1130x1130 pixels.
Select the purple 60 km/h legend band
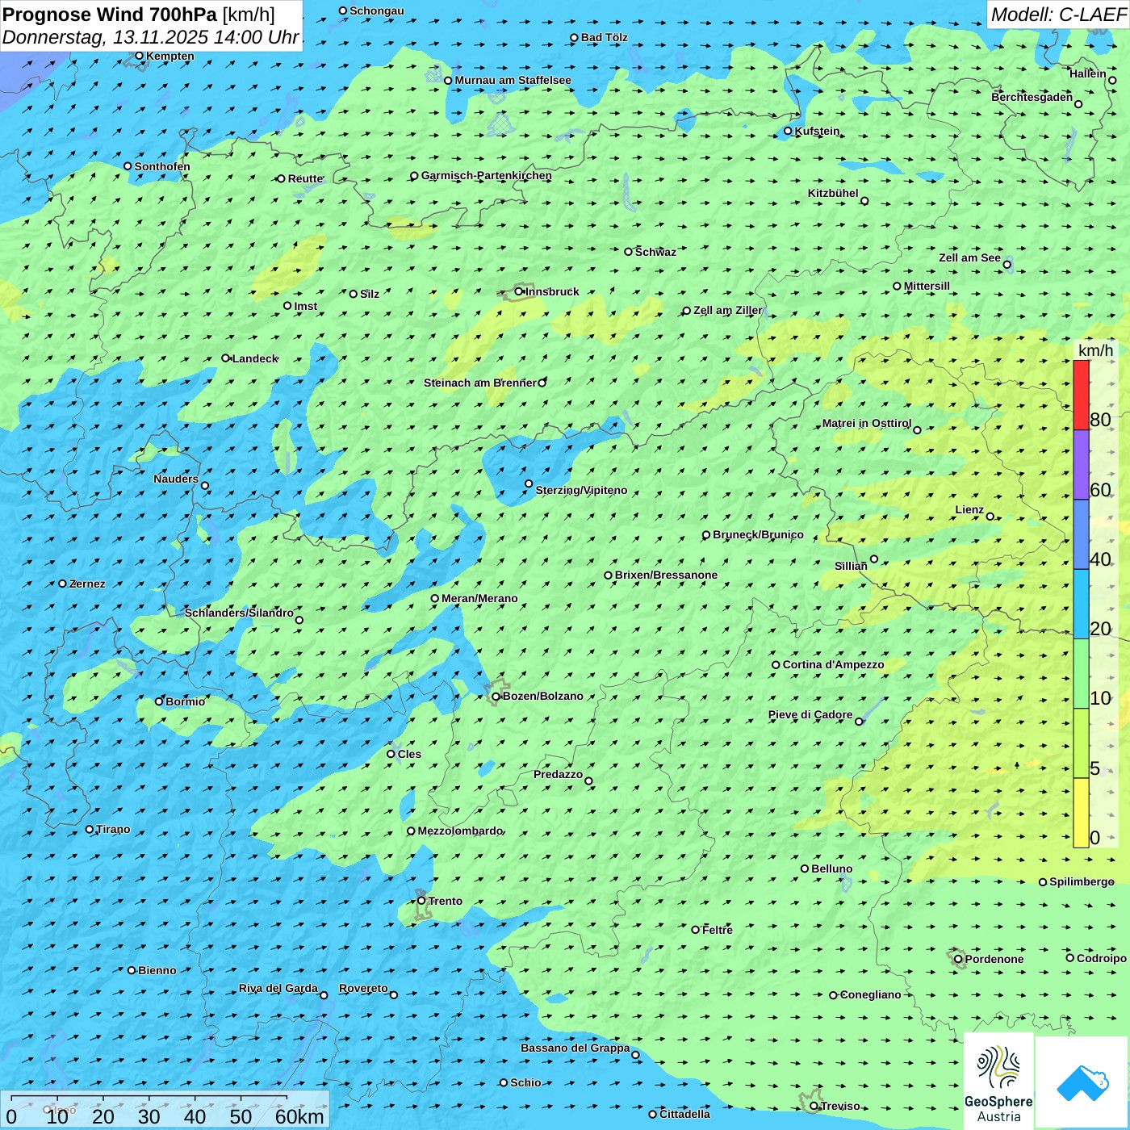pyautogui.click(x=1081, y=465)
